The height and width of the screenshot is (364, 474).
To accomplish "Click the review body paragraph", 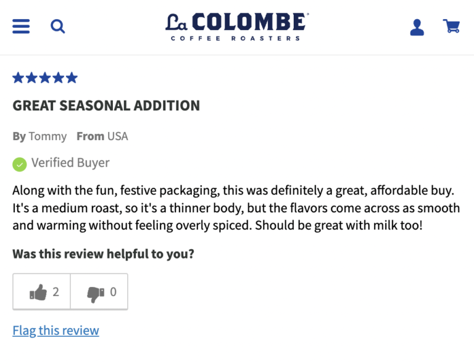I will click(235, 207).
